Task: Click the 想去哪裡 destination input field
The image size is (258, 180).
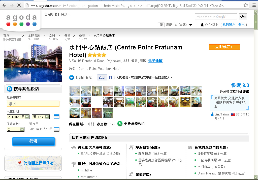Action: pyautogui.click(x=33, y=104)
